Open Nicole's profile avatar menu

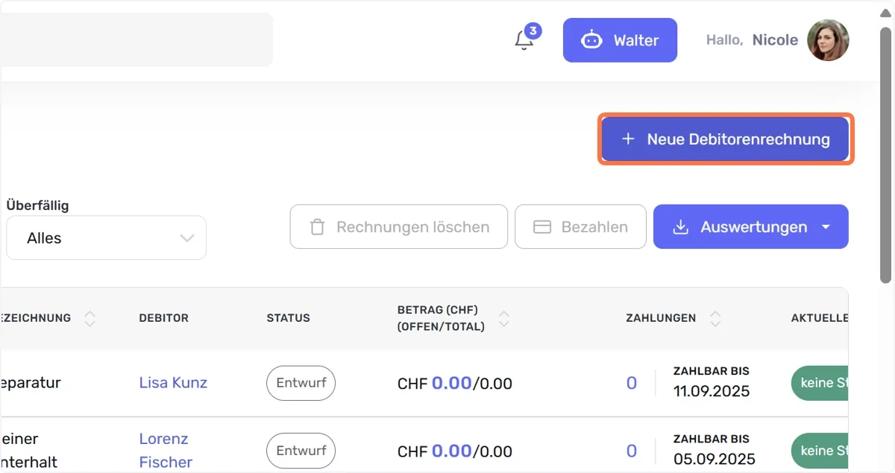pos(828,40)
